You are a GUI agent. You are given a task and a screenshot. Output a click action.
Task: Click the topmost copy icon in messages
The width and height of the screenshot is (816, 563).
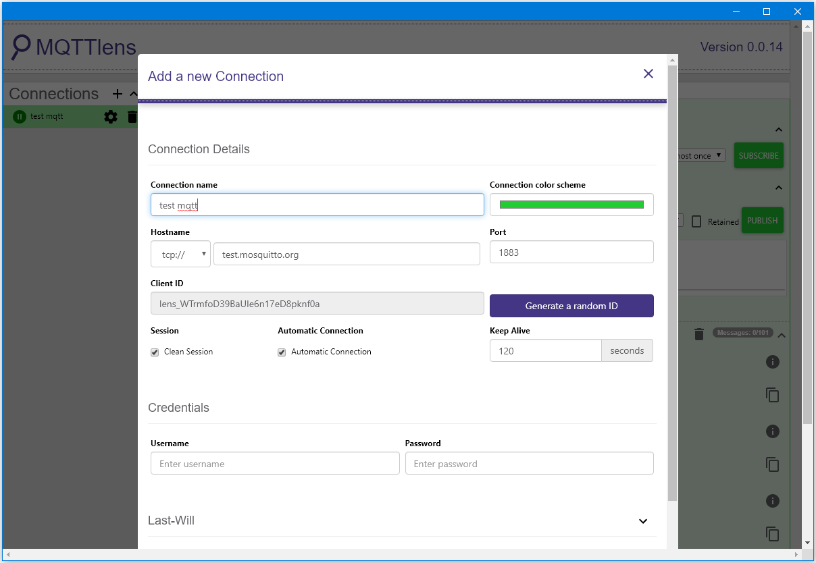(773, 395)
